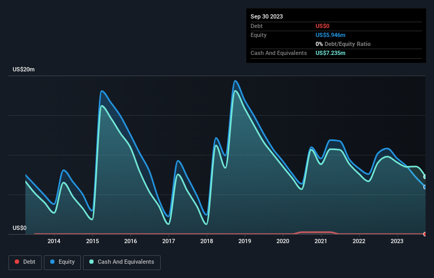434x278 pixels.
Task: Select the 2021 axis label
Action: [x=321, y=241]
